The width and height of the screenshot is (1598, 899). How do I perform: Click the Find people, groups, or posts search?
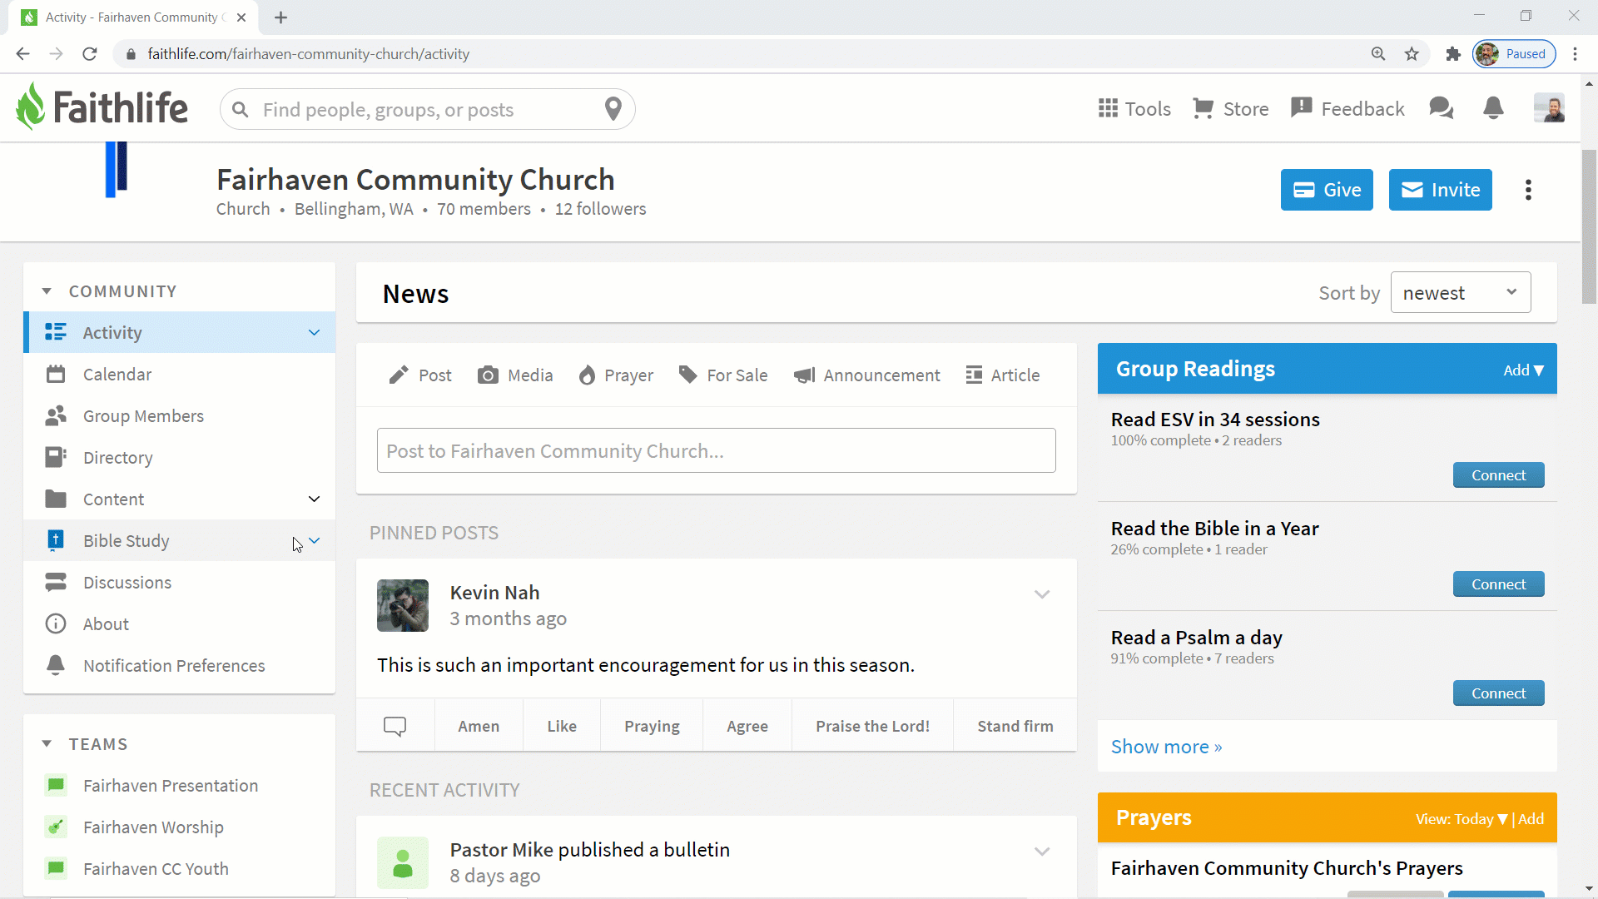[x=427, y=109]
